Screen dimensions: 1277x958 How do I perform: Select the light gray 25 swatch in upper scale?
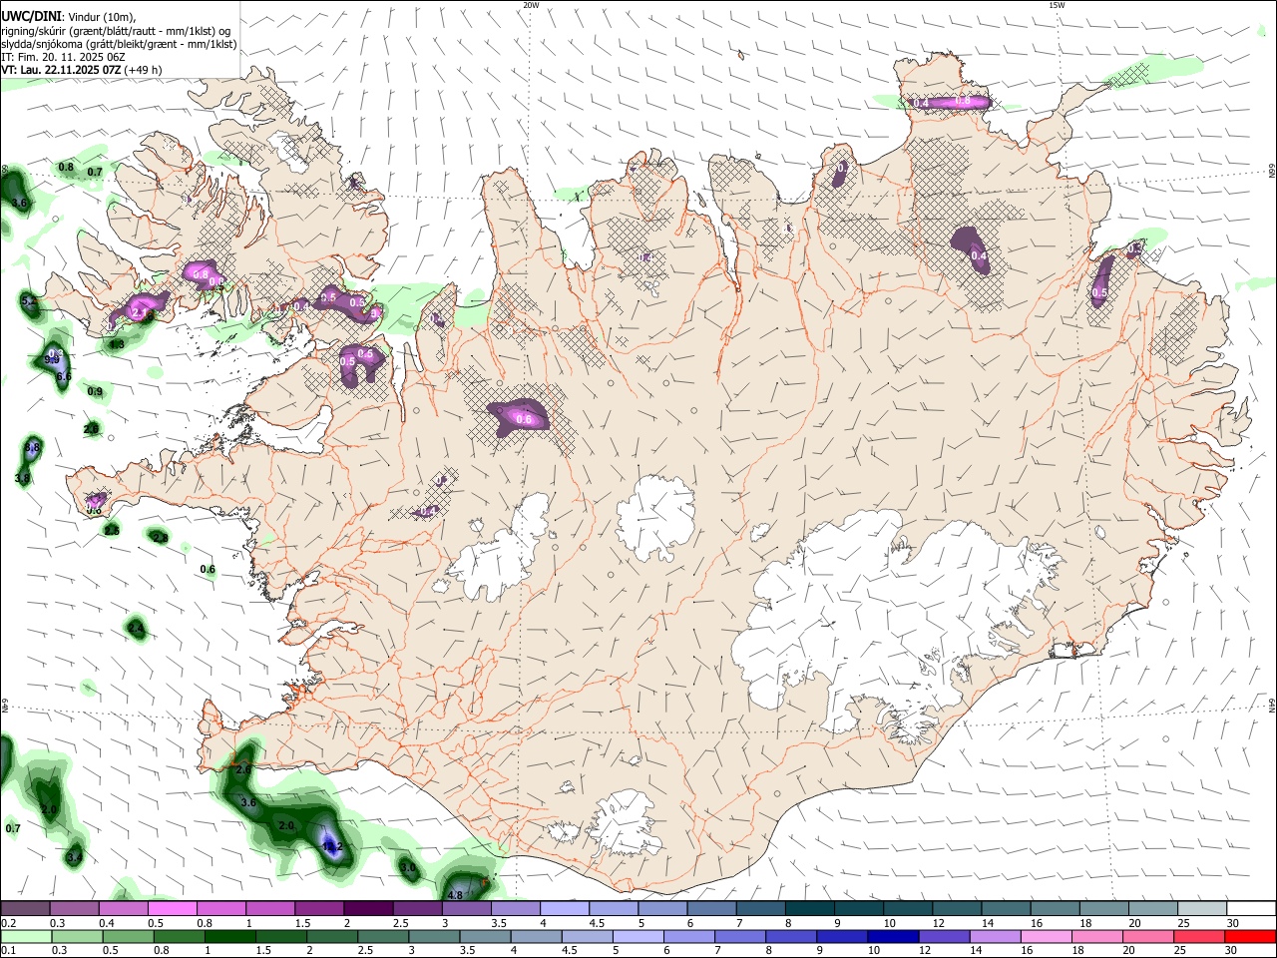pos(1200,908)
